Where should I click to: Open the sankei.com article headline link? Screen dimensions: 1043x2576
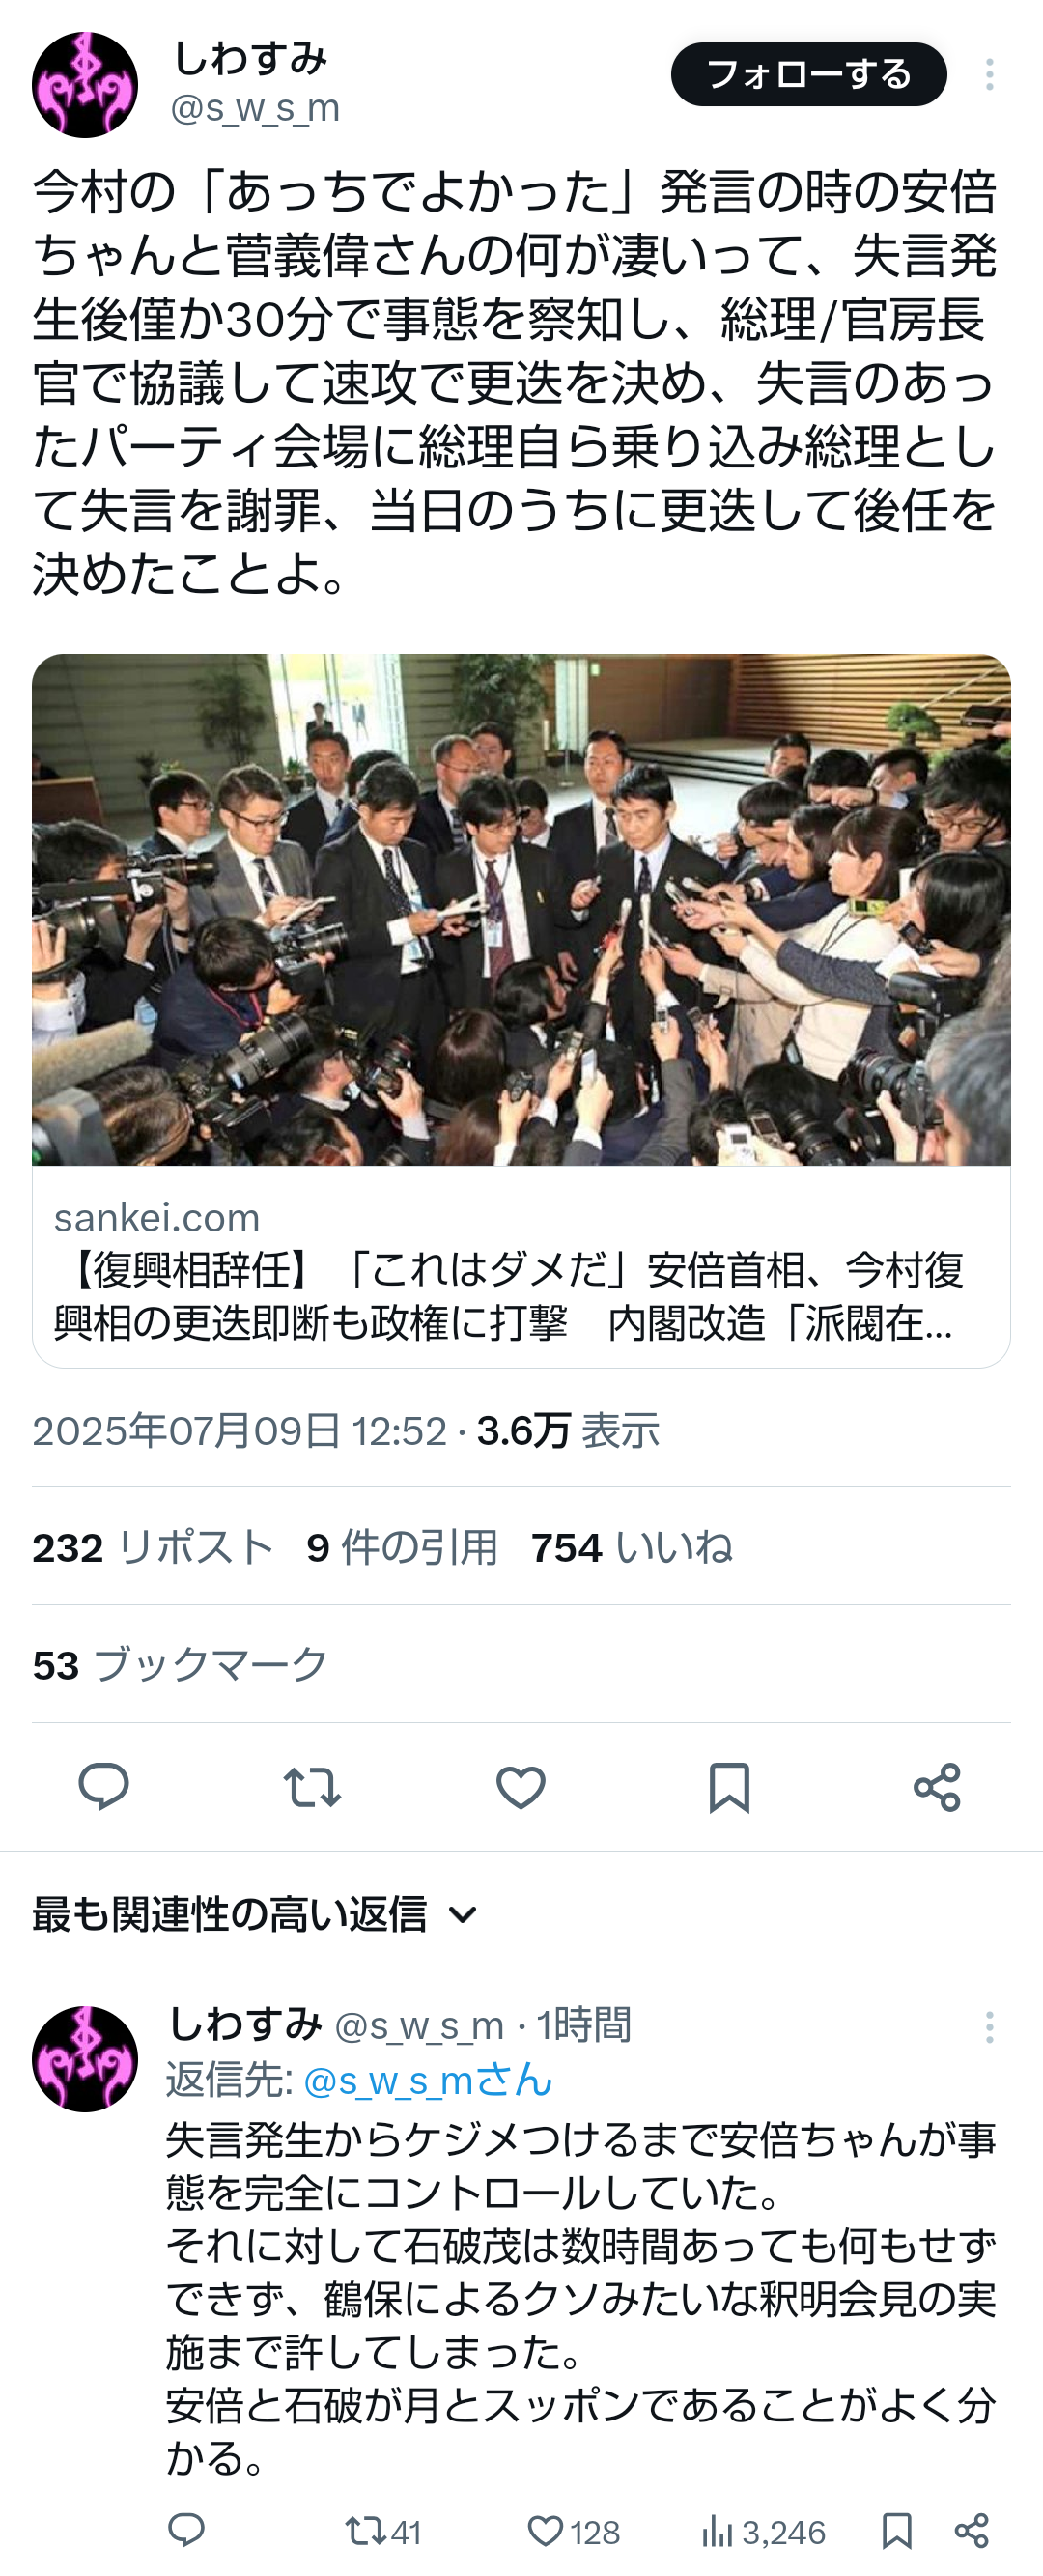click(x=509, y=1296)
